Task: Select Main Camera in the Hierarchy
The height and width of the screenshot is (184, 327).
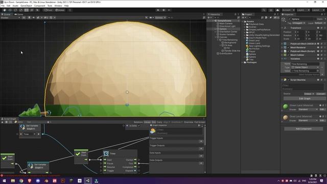Action: (x=226, y=24)
